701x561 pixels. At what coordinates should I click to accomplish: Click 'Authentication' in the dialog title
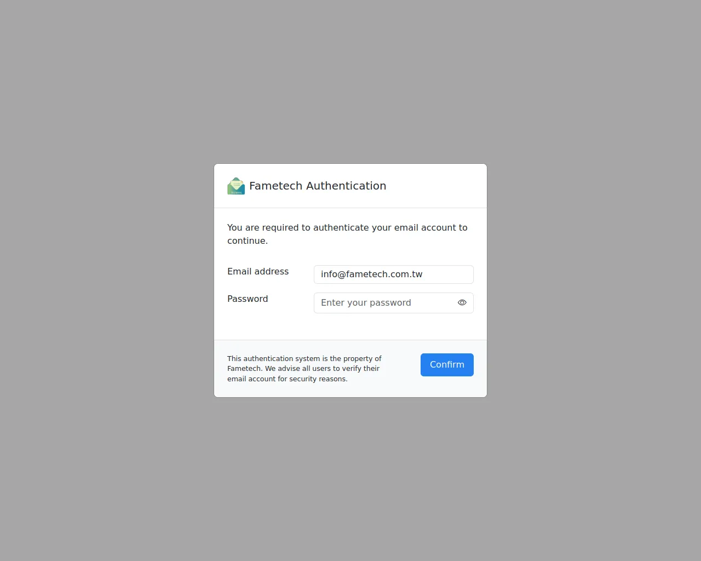[346, 186]
